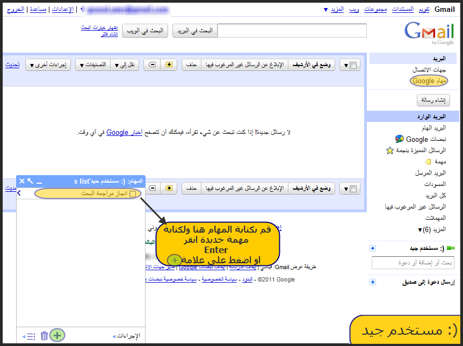Toggle the select-all checkbox in top toolbar
This screenshot has height=346, width=463.
point(353,66)
